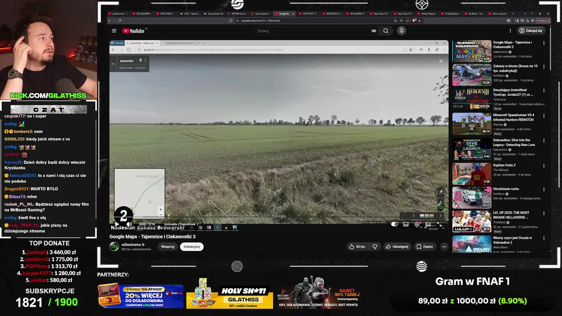The image size is (562, 316).
Task: Share the video via Udostępnij
Action: (x=397, y=247)
